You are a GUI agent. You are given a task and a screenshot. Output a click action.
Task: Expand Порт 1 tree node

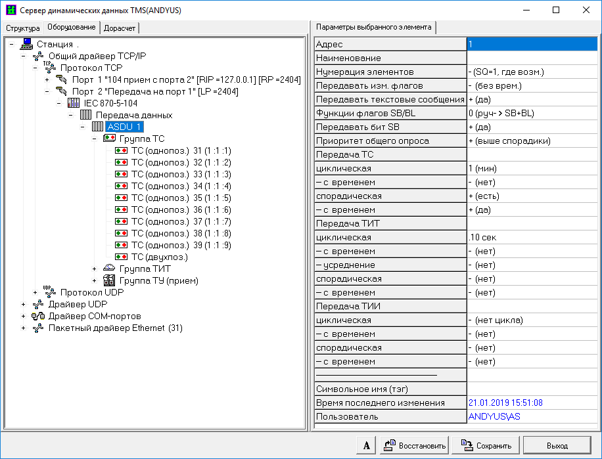[47, 79]
